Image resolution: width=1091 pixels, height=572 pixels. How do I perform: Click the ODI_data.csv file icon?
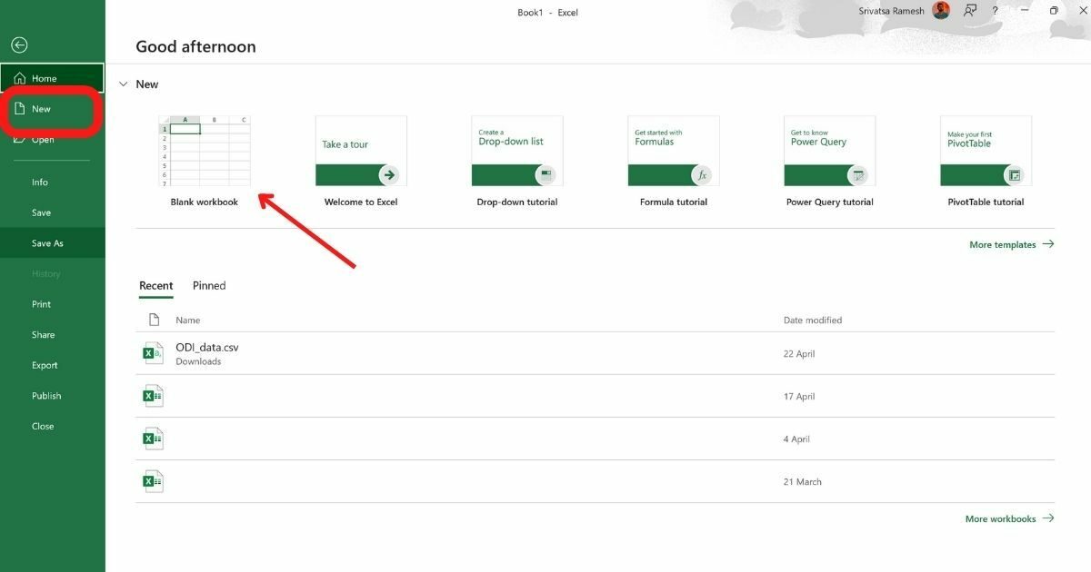153,353
